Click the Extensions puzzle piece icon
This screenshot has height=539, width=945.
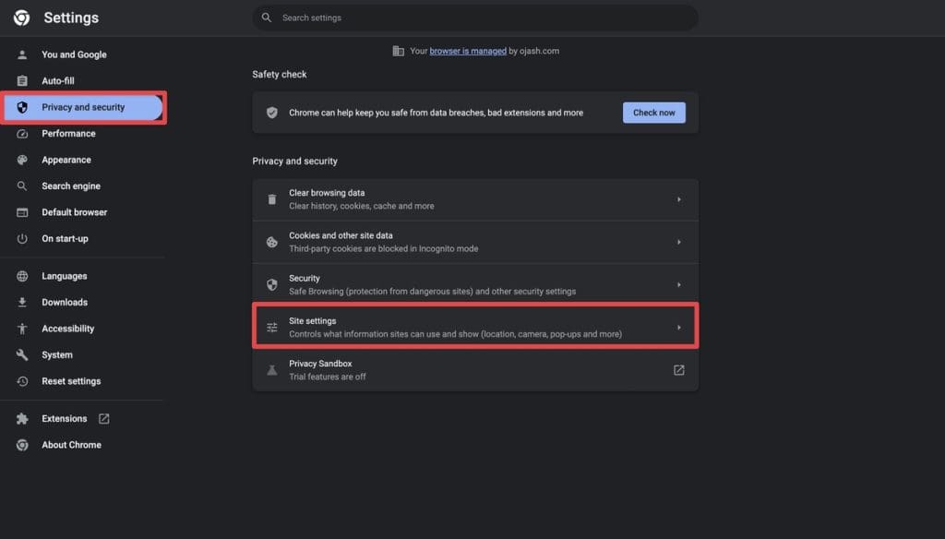(22, 419)
